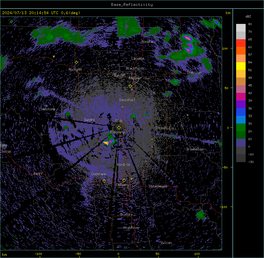
Task: Click the yellow diamond marker below RedDeer
Action: (x=130, y=86)
